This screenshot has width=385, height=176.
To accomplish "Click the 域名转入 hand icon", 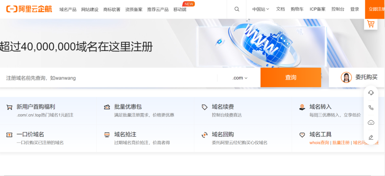I will pyautogui.click(x=302, y=107).
